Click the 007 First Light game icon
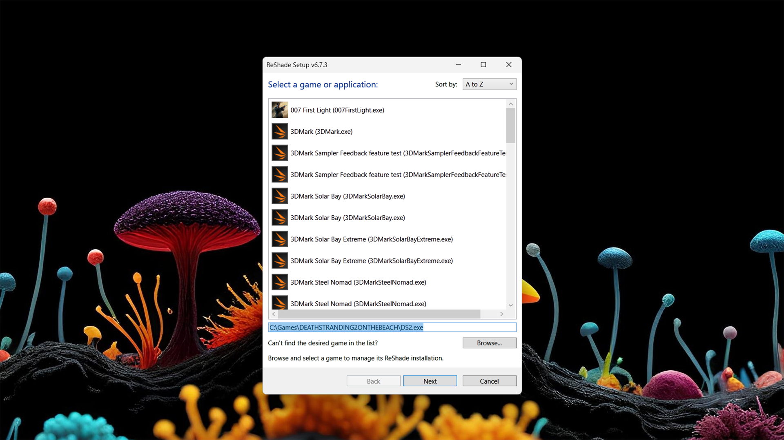Viewport: 784px width, 440px height. point(280,110)
